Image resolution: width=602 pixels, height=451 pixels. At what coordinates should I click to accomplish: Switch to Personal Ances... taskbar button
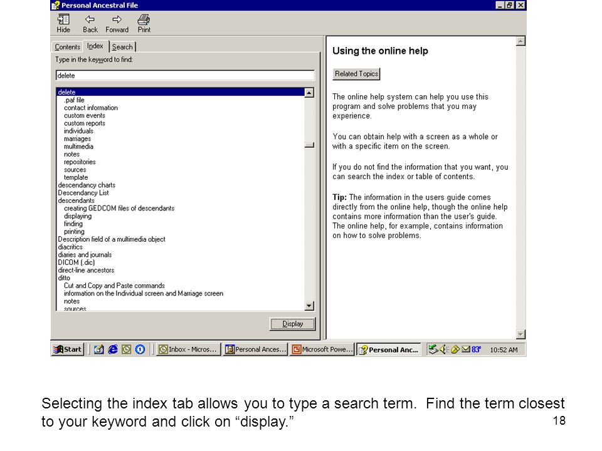(x=255, y=350)
